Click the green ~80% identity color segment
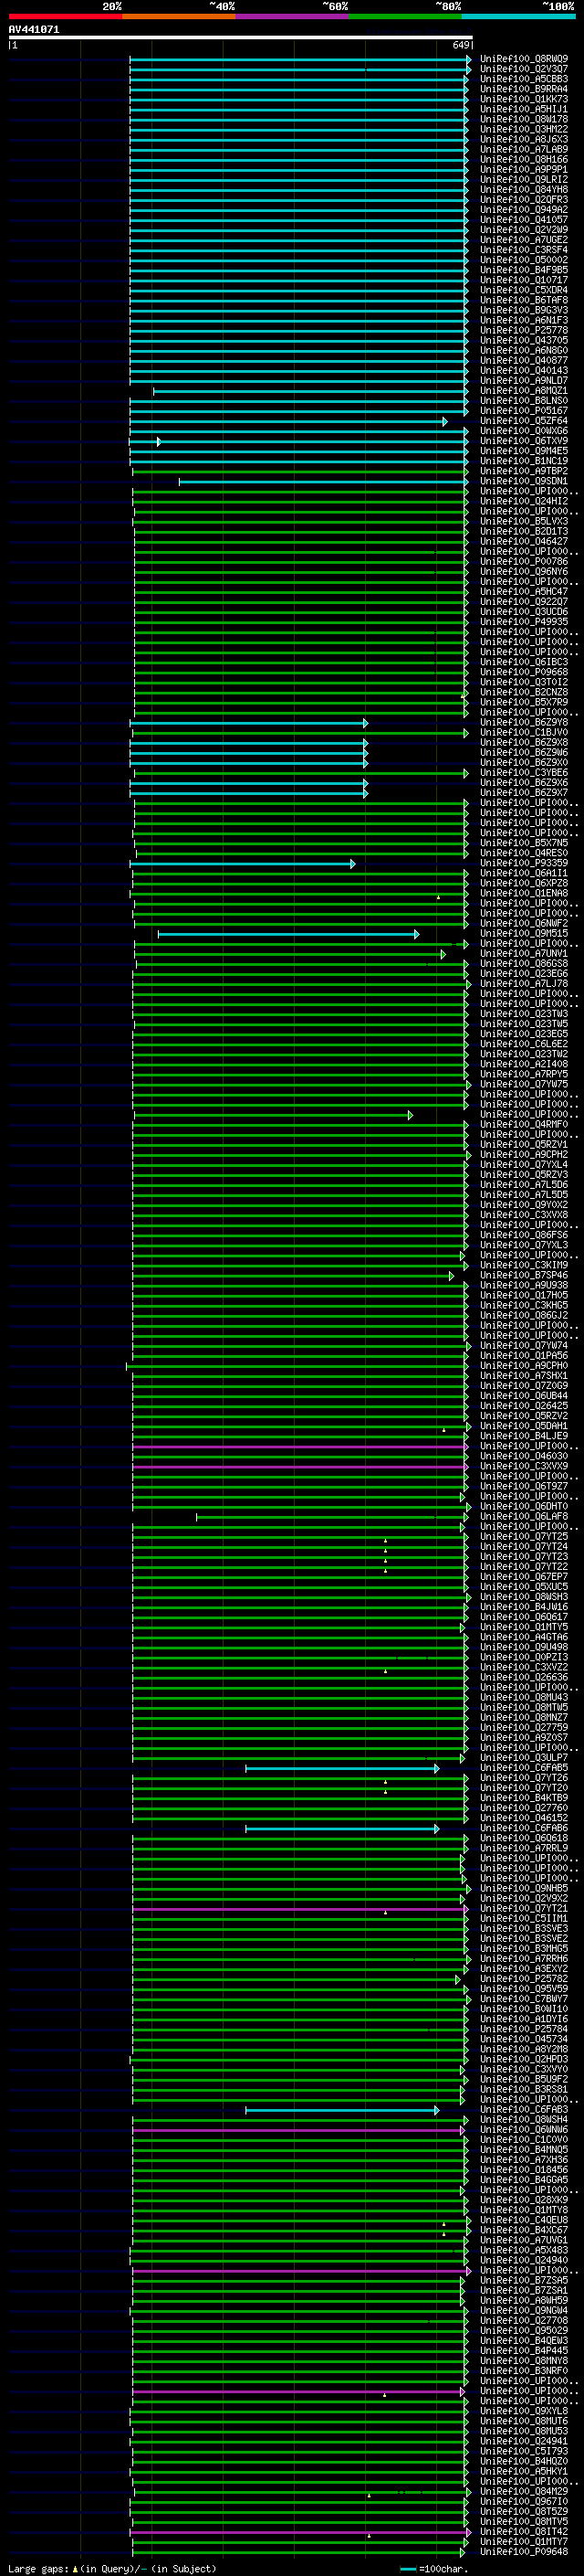The height and width of the screenshot is (2576, 584). click(x=405, y=16)
